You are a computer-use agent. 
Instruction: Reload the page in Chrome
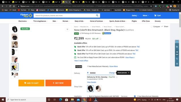coord(10,6)
